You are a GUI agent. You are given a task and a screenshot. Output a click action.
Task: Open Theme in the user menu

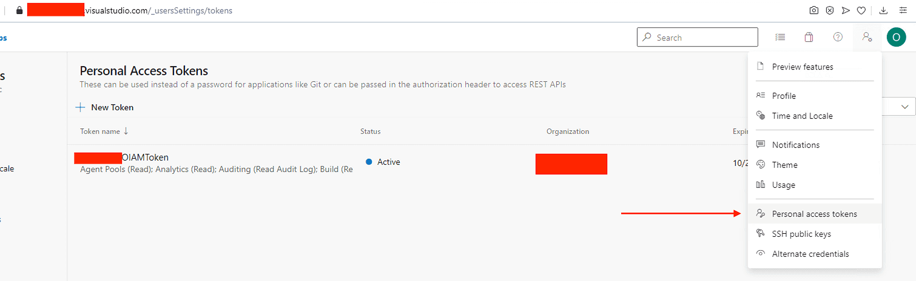click(x=784, y=165)
